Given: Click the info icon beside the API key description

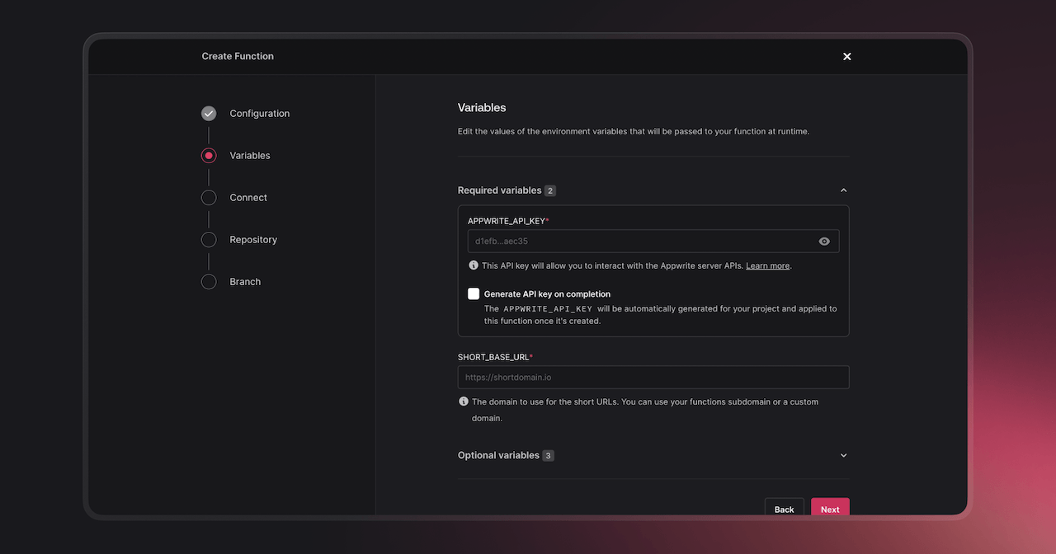Looking at the screenshot, I should tap(474, 265).
